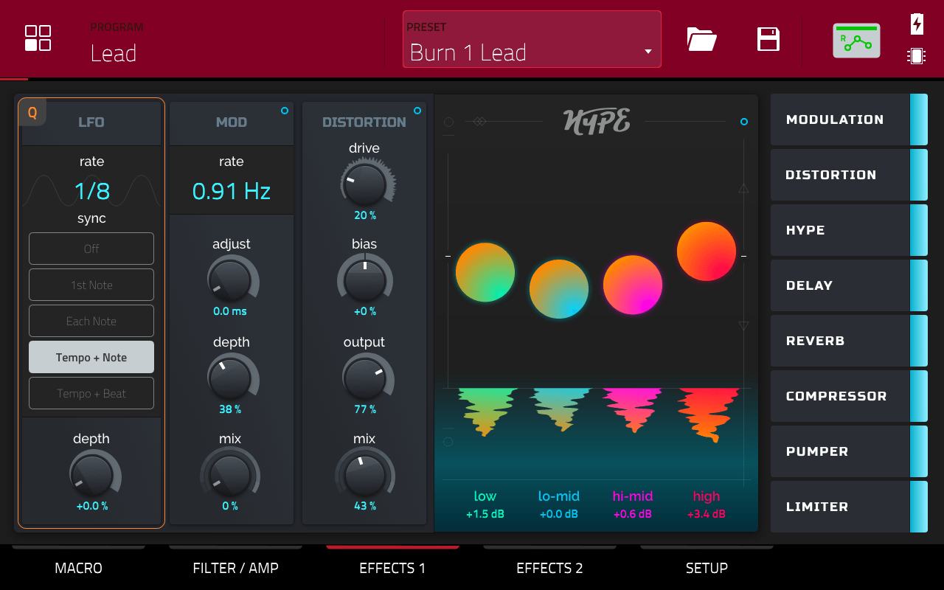Screen dimensions: 944x590
Task: Toggle the DISTORTION section power indicator
Action: tap(417, 111)
